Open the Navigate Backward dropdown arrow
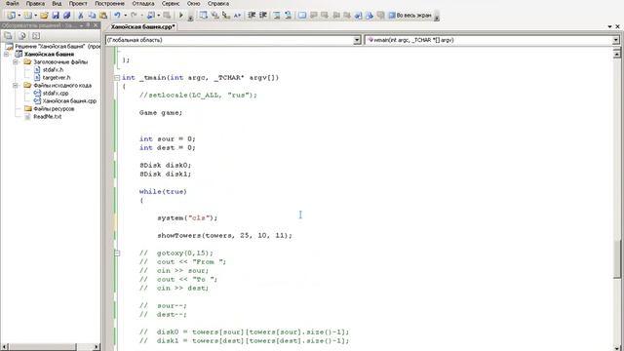 158,16
